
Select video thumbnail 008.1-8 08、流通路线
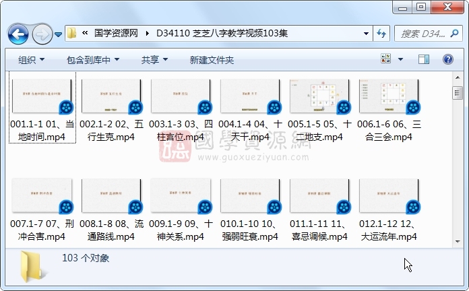112,196
